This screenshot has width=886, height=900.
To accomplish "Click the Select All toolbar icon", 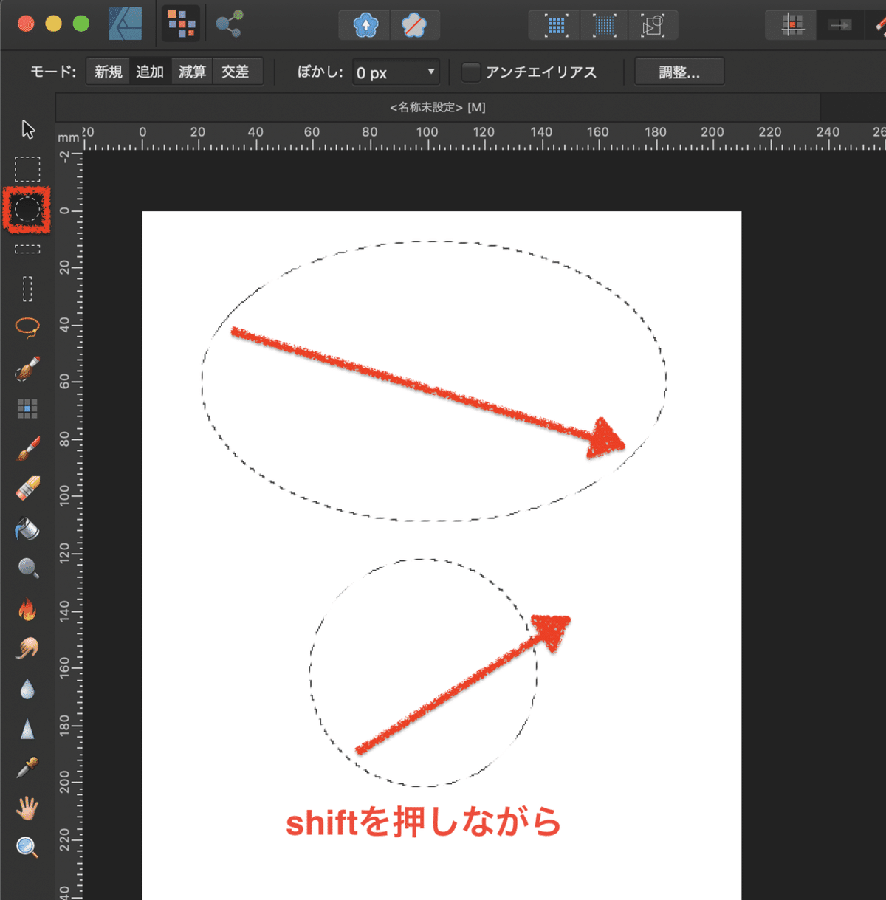I will pos(556,26).
